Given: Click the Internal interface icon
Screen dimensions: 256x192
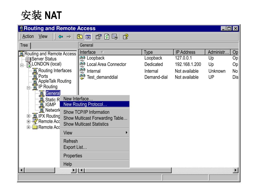Looking at the screenshot, I should [x=82, y=71].
